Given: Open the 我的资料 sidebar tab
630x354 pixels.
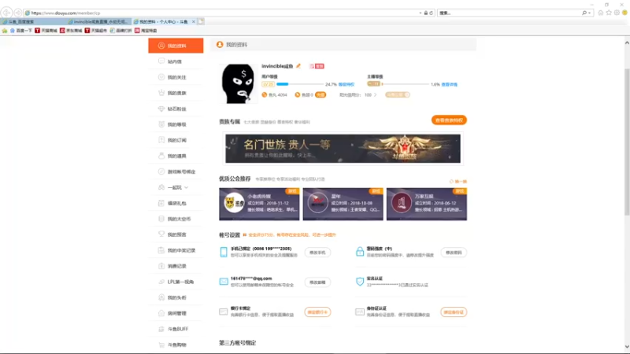Looking at the screenshot, I should point(176,46).
